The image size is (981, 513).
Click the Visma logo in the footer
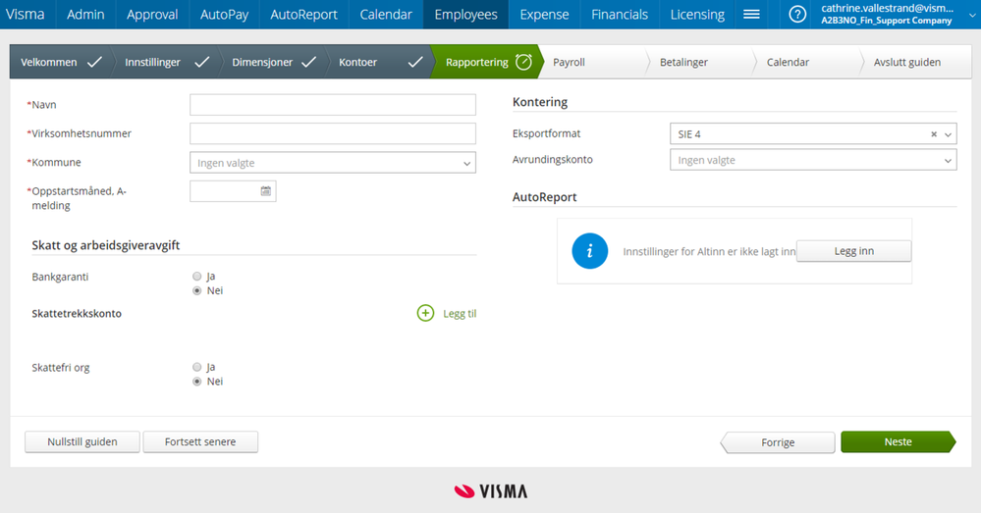click(x=491, y=491)
